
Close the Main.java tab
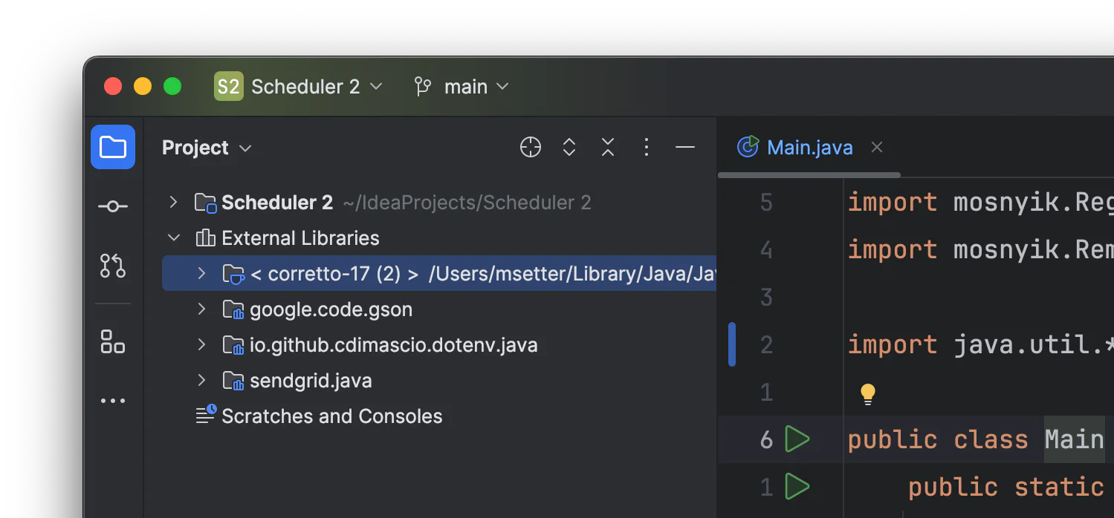[877, 147]
